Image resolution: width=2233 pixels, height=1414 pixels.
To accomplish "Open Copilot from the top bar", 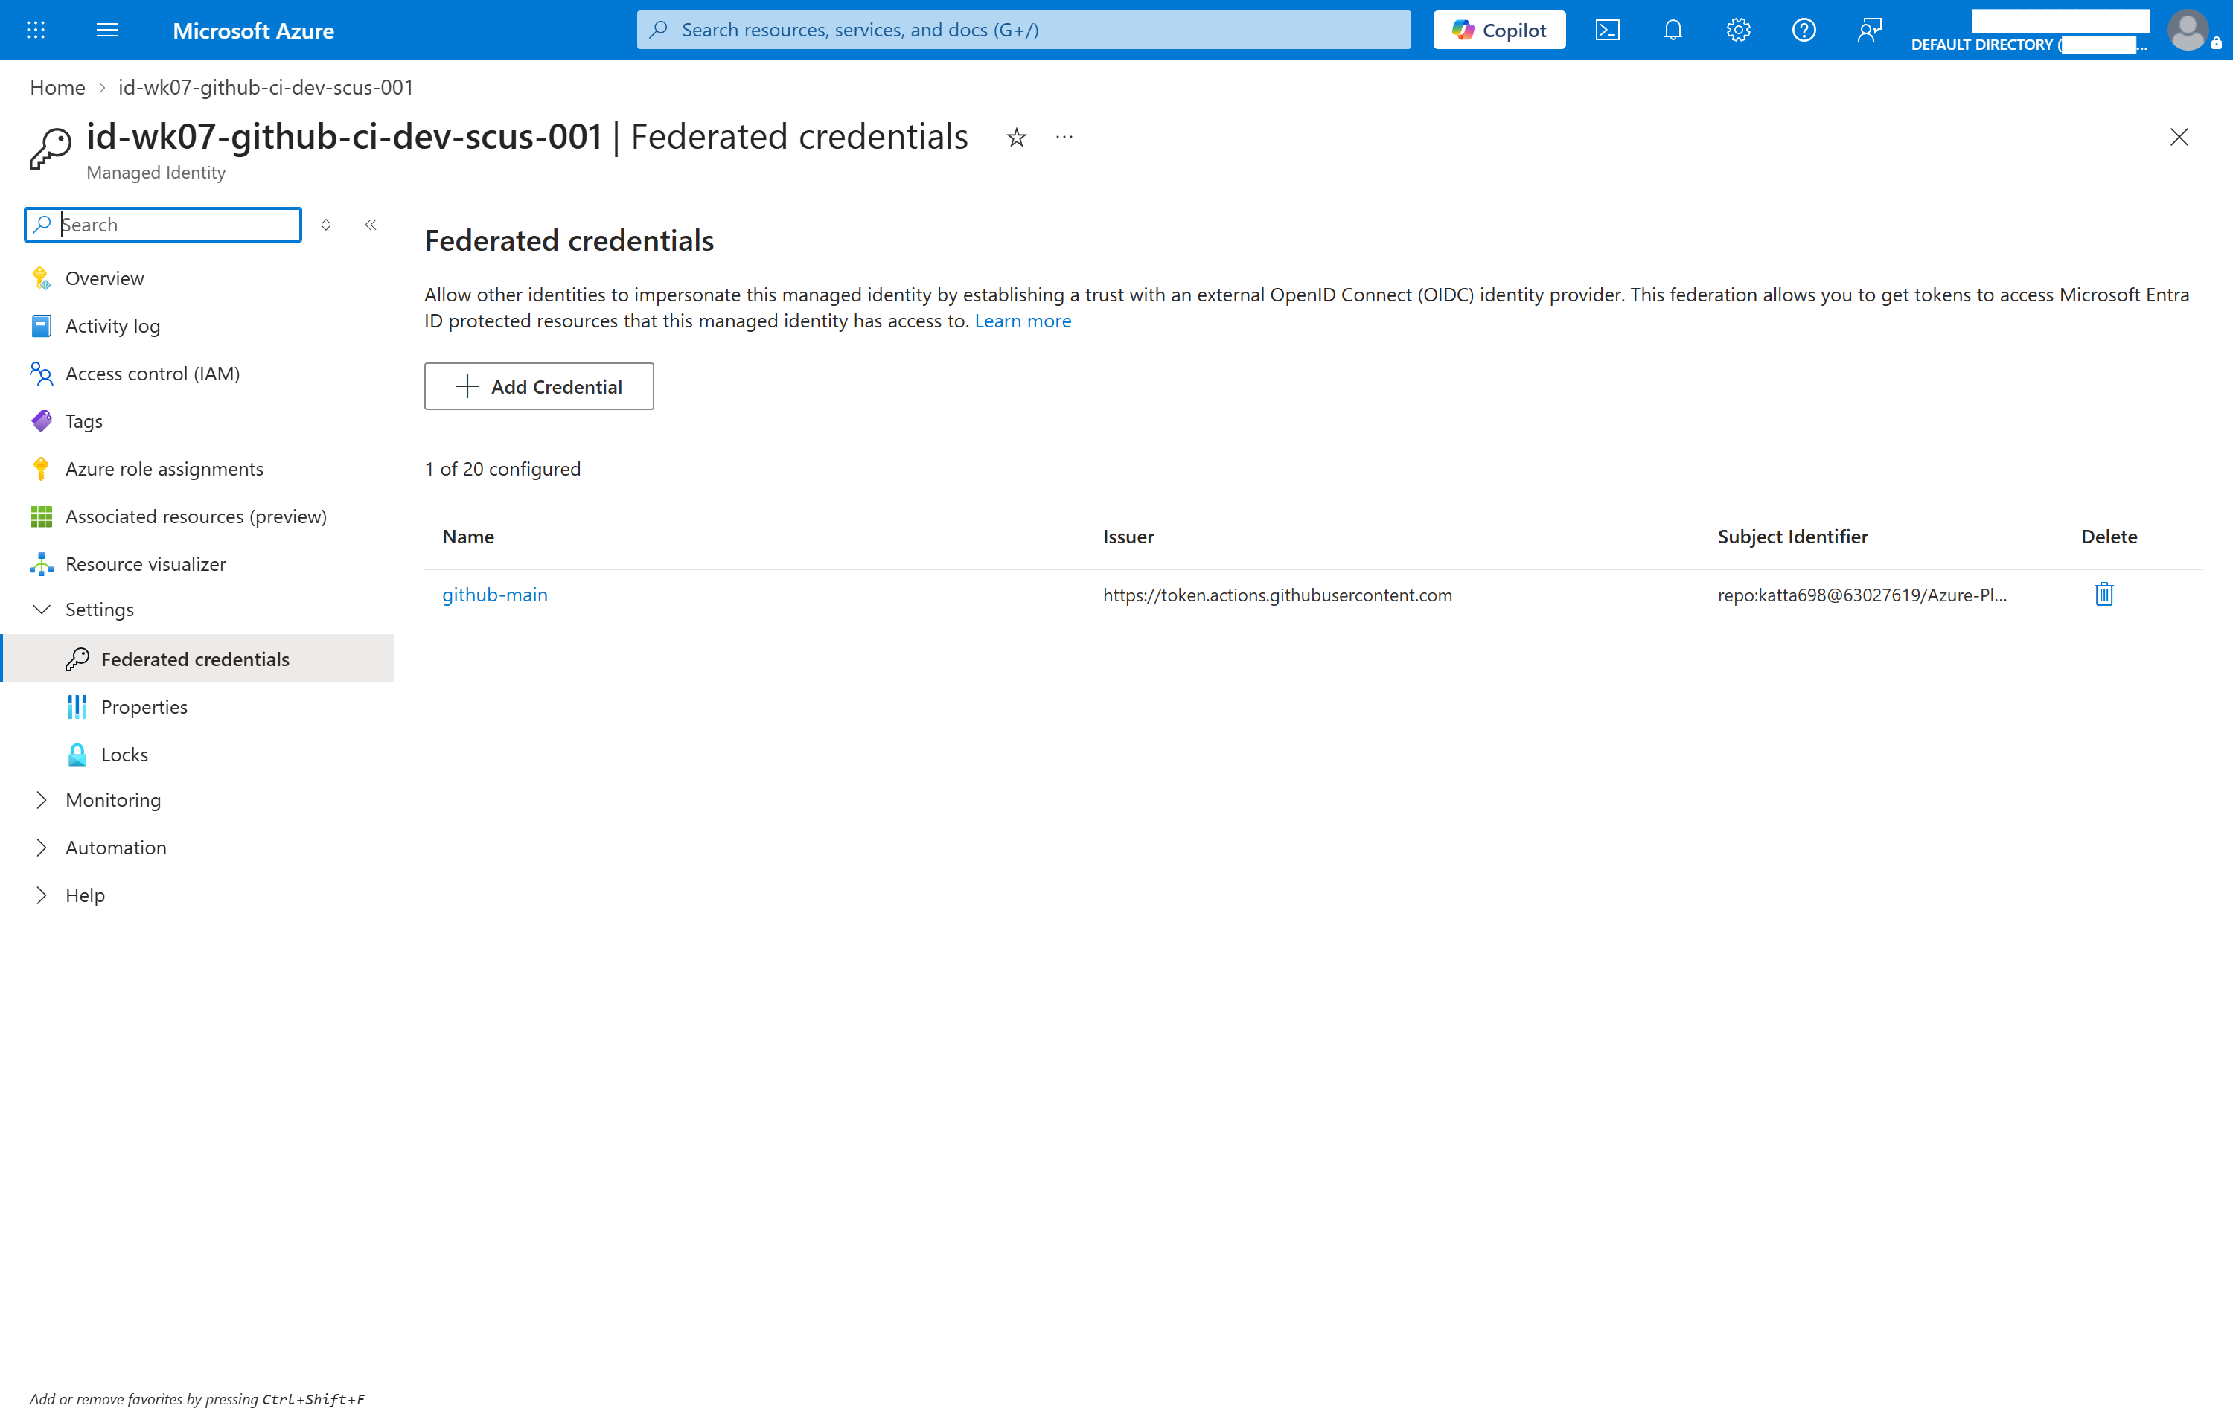I will pyautogui.click(x=1498, y=30).
